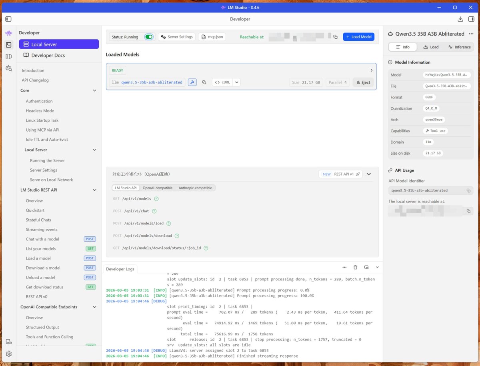Copy the loaded model identifier qwen3.5-35b-a3b-abliterated
This screenshot has height=366, width=480.
204,82
